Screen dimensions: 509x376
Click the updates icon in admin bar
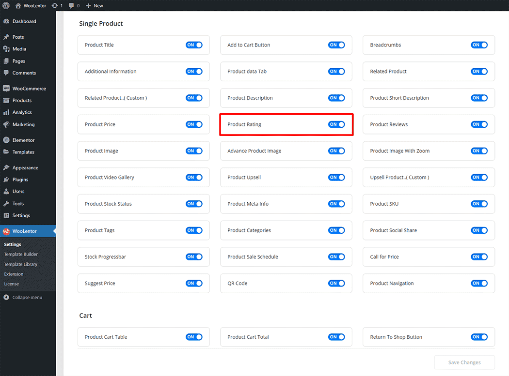coord(54,6)
